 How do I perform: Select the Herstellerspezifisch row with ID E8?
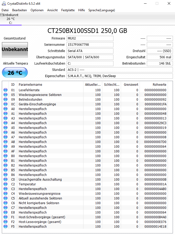(x=85, y=212)
